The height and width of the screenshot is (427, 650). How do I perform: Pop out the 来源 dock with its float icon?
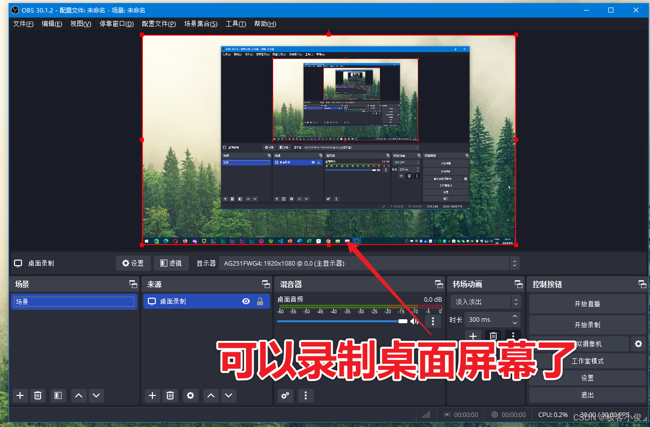click(266, 284)
